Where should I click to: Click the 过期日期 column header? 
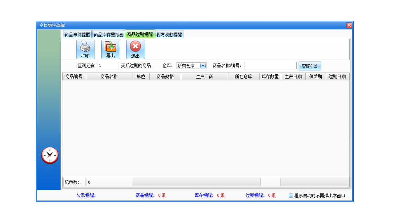[338, 76]
